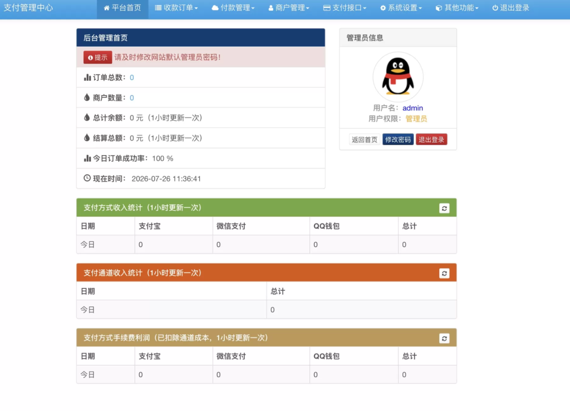Open the 商户数量 count link 0
This screenshot has height=411, width=570.
pyautogui.click(x=131, y=98)
